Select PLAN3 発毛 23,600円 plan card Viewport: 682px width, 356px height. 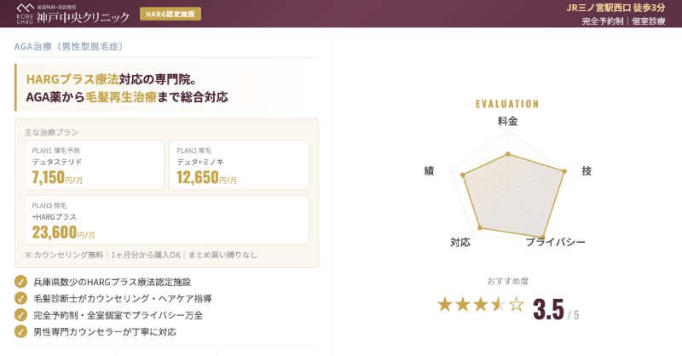pyautogui.click(x=166, y=220)
